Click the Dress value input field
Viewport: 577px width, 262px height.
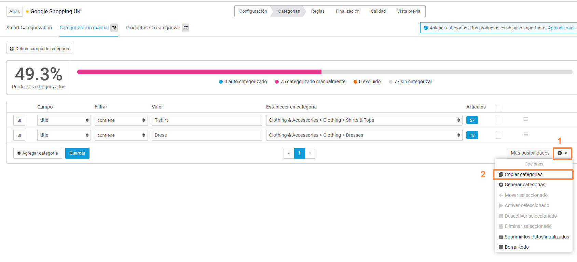coord(207,135)
